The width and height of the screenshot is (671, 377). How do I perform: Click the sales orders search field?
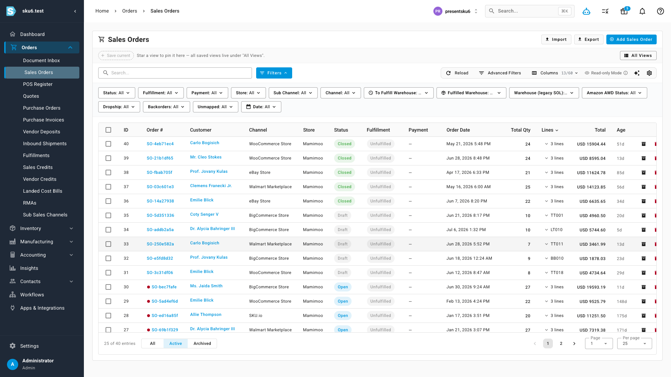(175, 73)
